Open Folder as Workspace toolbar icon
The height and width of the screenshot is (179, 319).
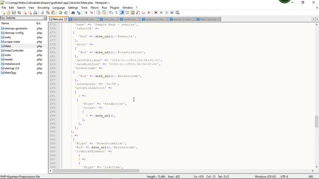point(143,12)
